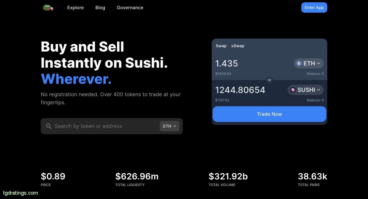Focus the Search by token or address field
368x199 pixels.
point(104,126)
